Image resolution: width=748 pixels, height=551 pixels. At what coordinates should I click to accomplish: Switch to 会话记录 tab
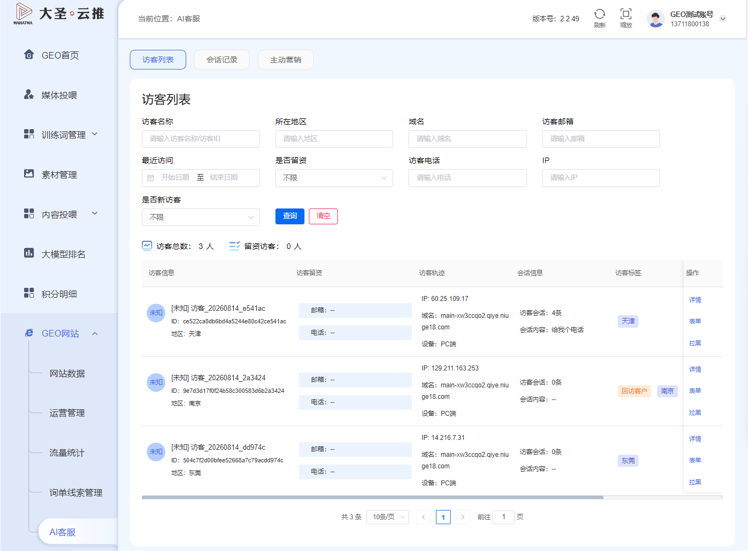222,60
